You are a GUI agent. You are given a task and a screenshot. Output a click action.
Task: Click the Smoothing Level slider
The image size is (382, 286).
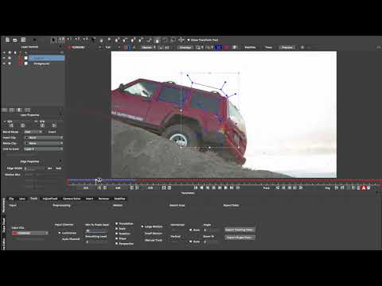97,242
